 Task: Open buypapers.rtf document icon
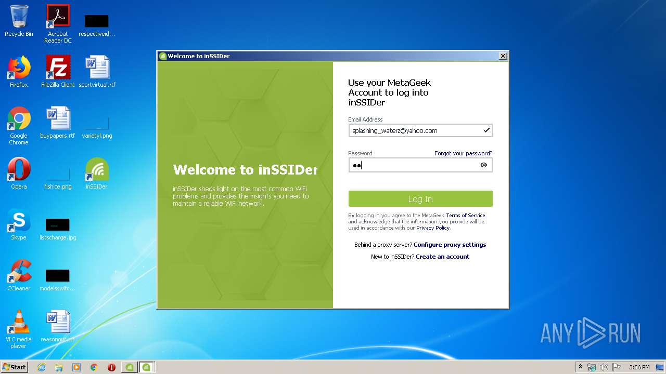coord(58,123)
